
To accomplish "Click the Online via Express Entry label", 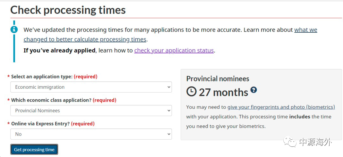I will (x=40, y=123).
